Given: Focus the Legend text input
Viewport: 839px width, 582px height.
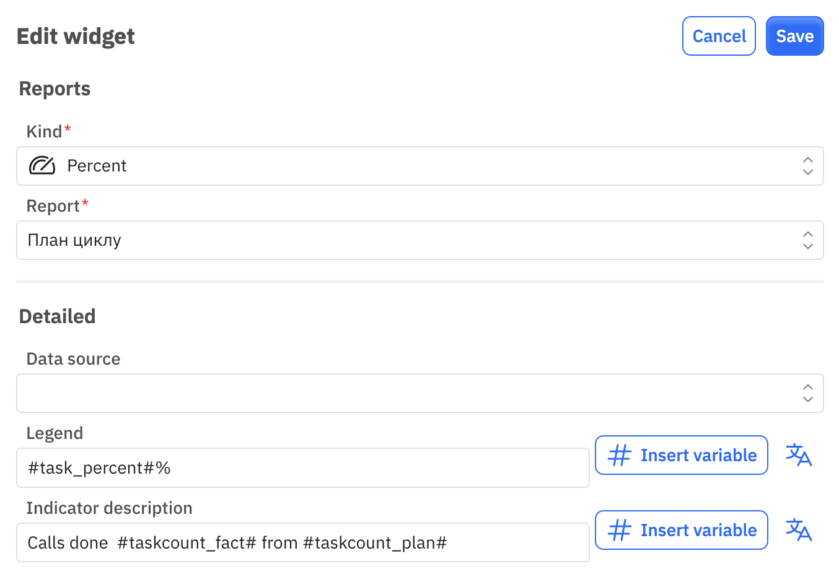Looking at the screenshot, I should click(x=303, y=468).
